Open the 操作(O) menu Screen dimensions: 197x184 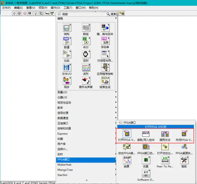pyautogui.click(x=56, y=8)
